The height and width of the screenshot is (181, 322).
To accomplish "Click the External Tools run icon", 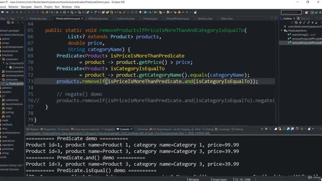I will 79,12.
